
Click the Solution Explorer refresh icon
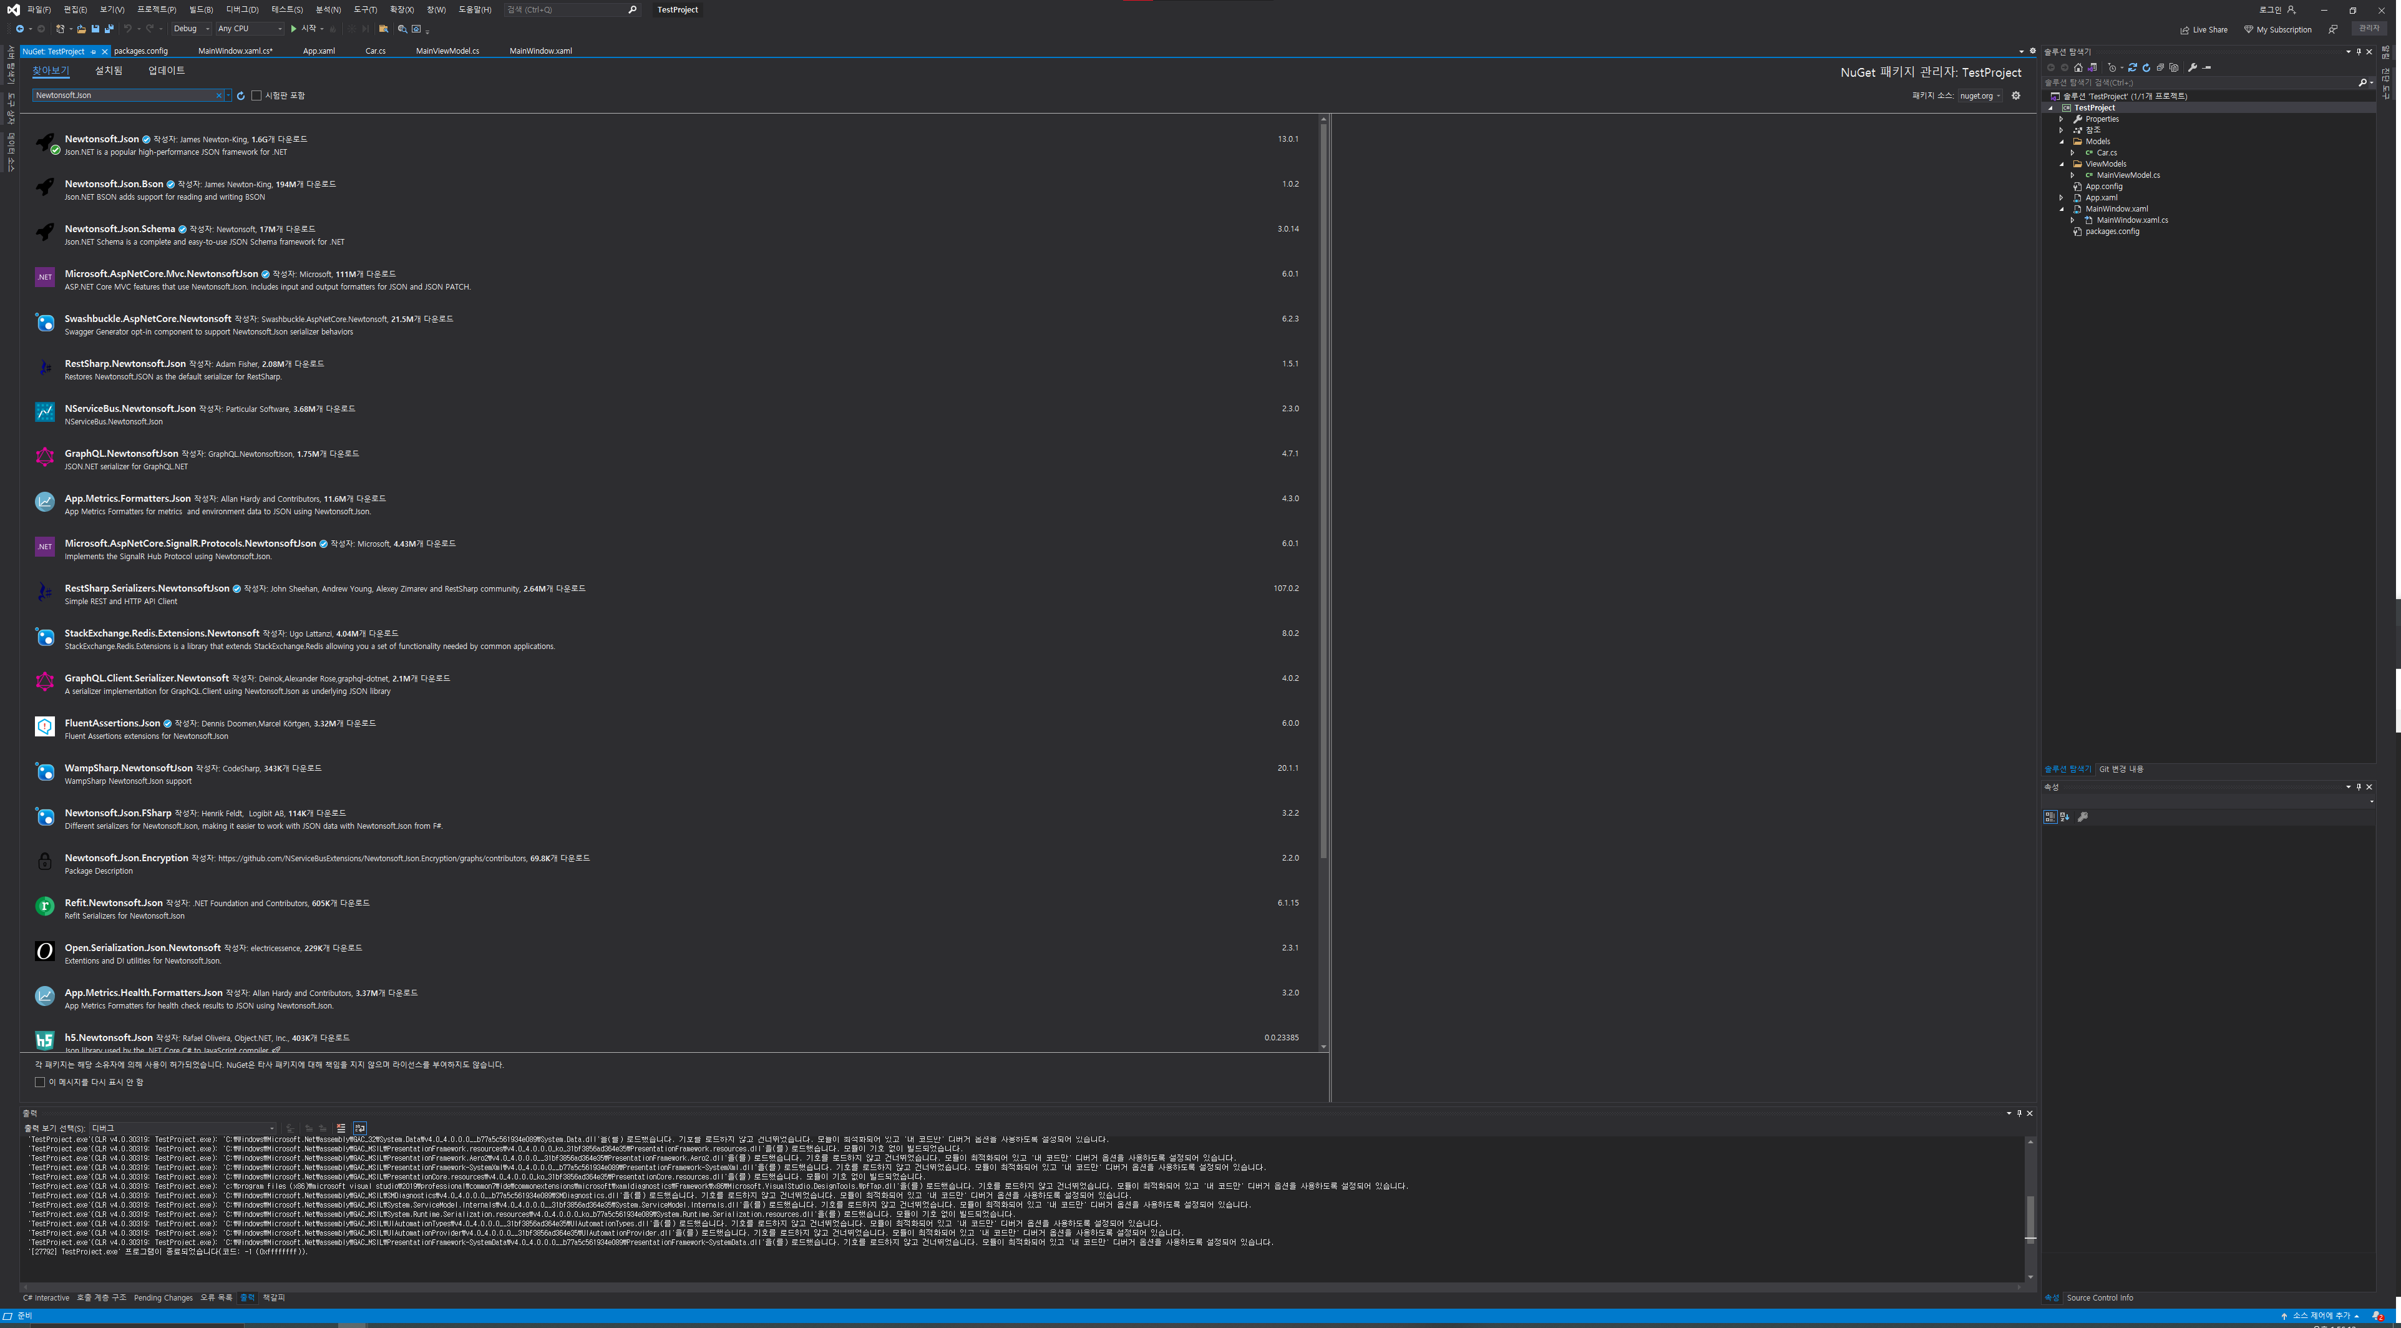[x=2146, y=67]
